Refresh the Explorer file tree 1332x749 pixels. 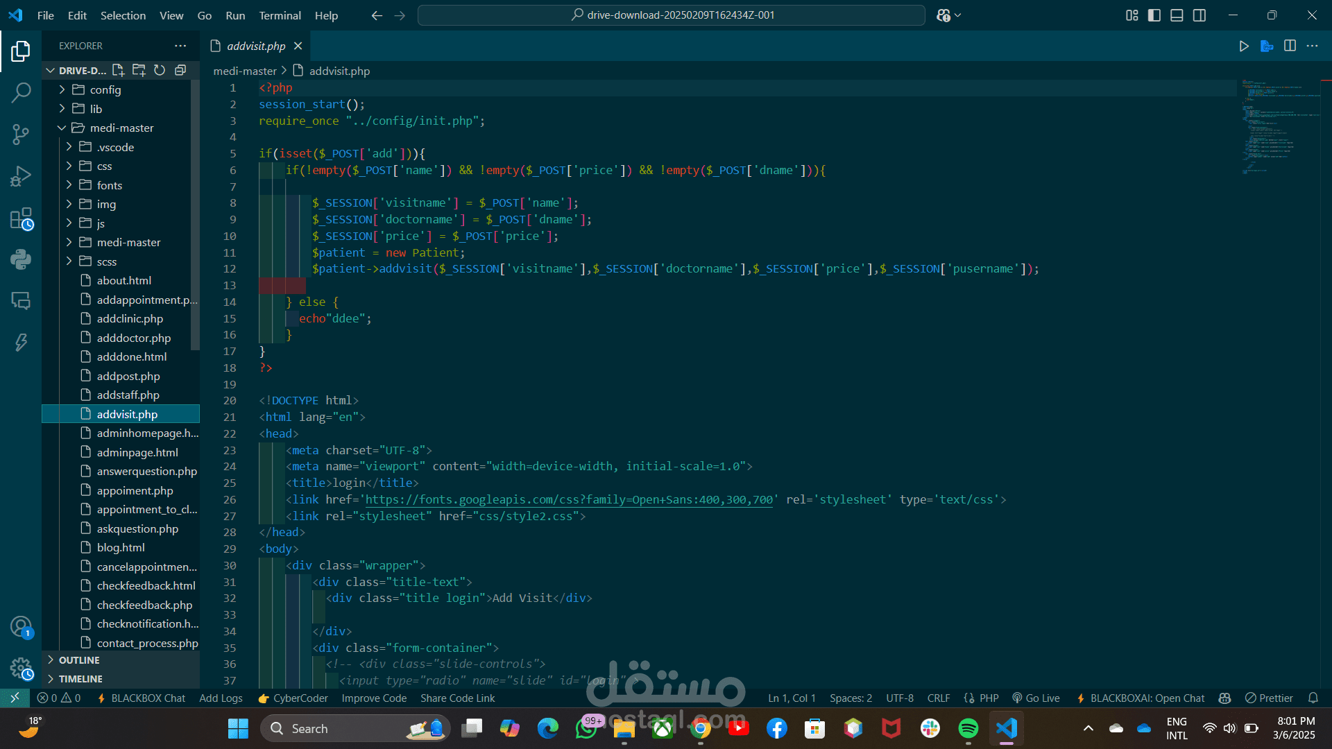tap(160, 70)
